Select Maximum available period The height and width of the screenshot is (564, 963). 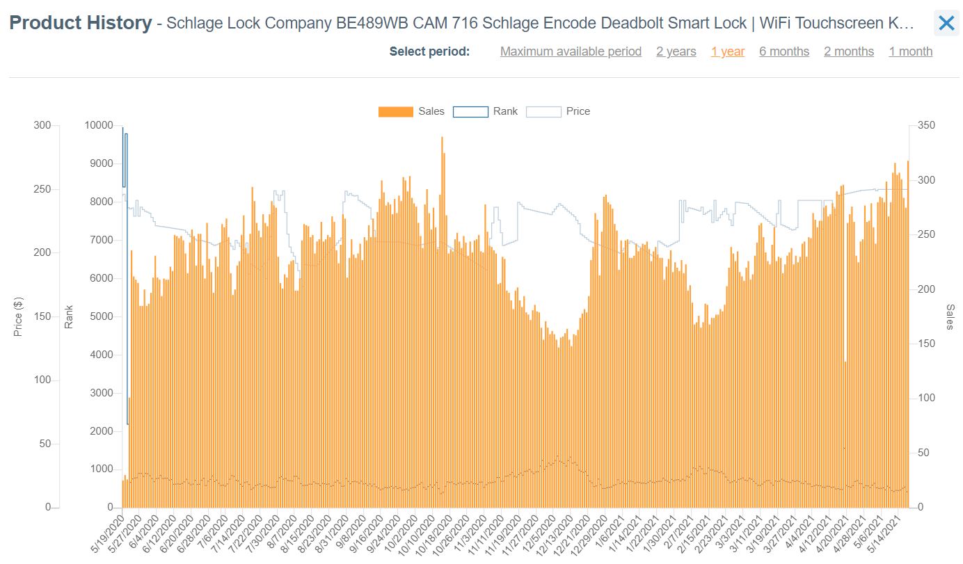coord(571,51)
